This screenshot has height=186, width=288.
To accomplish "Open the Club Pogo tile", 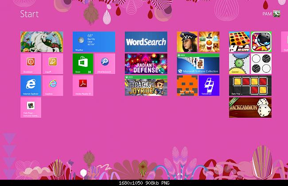I will click(x=31, y=108).
